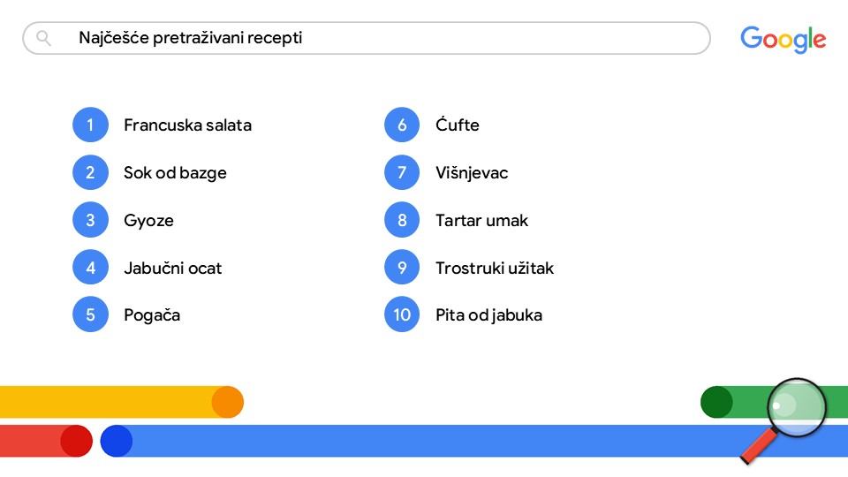Image resolution: width=848 pixels, height=477 pixels.
Task: Click the number 8 circle badge
Action: pyautogui.click(x=402, y=220)
